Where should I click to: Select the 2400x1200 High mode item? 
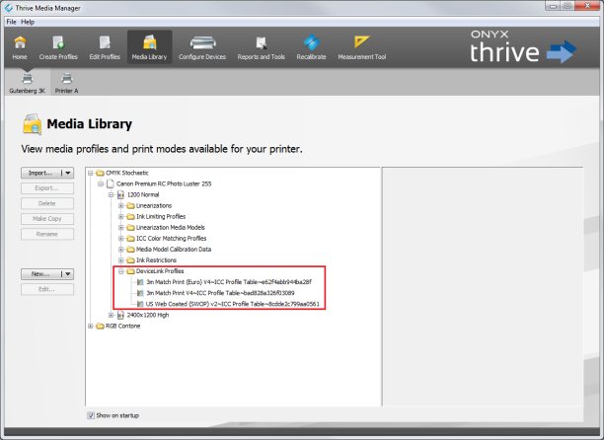[143, 315]
